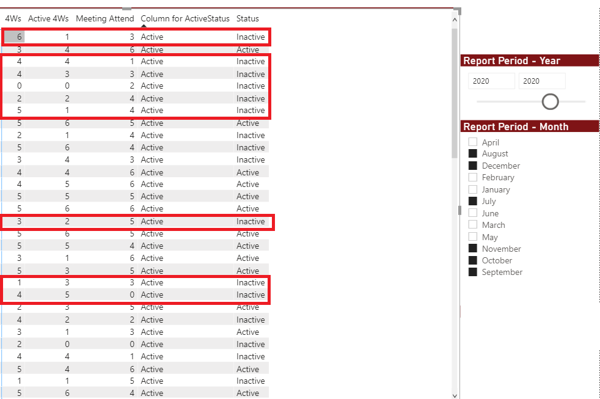The height and width of the screenshot is (399, 600).
Task: Click "Inactive" status in the row starting with 6
Action: 251,37
